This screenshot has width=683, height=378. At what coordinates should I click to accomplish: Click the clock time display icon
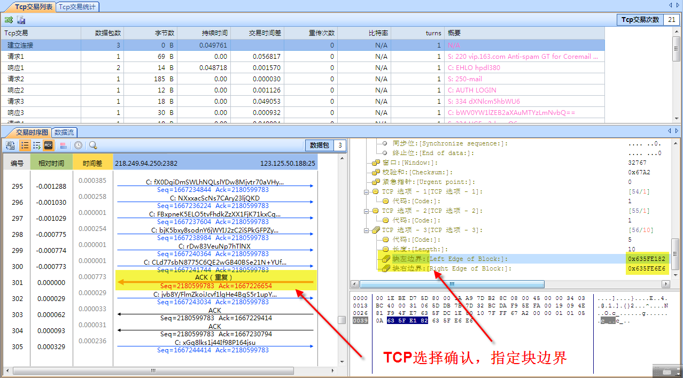78,145
